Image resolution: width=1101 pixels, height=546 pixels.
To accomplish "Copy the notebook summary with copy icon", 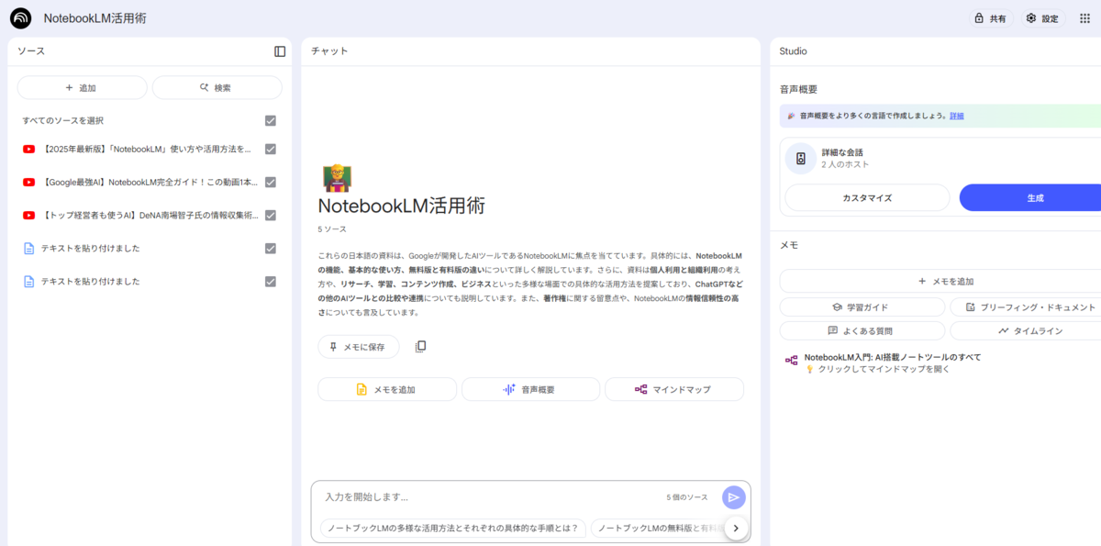I will pos(420,347).
